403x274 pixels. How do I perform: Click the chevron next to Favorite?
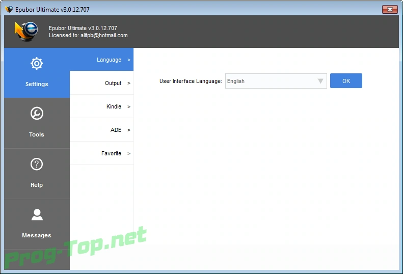pos(129,153)
